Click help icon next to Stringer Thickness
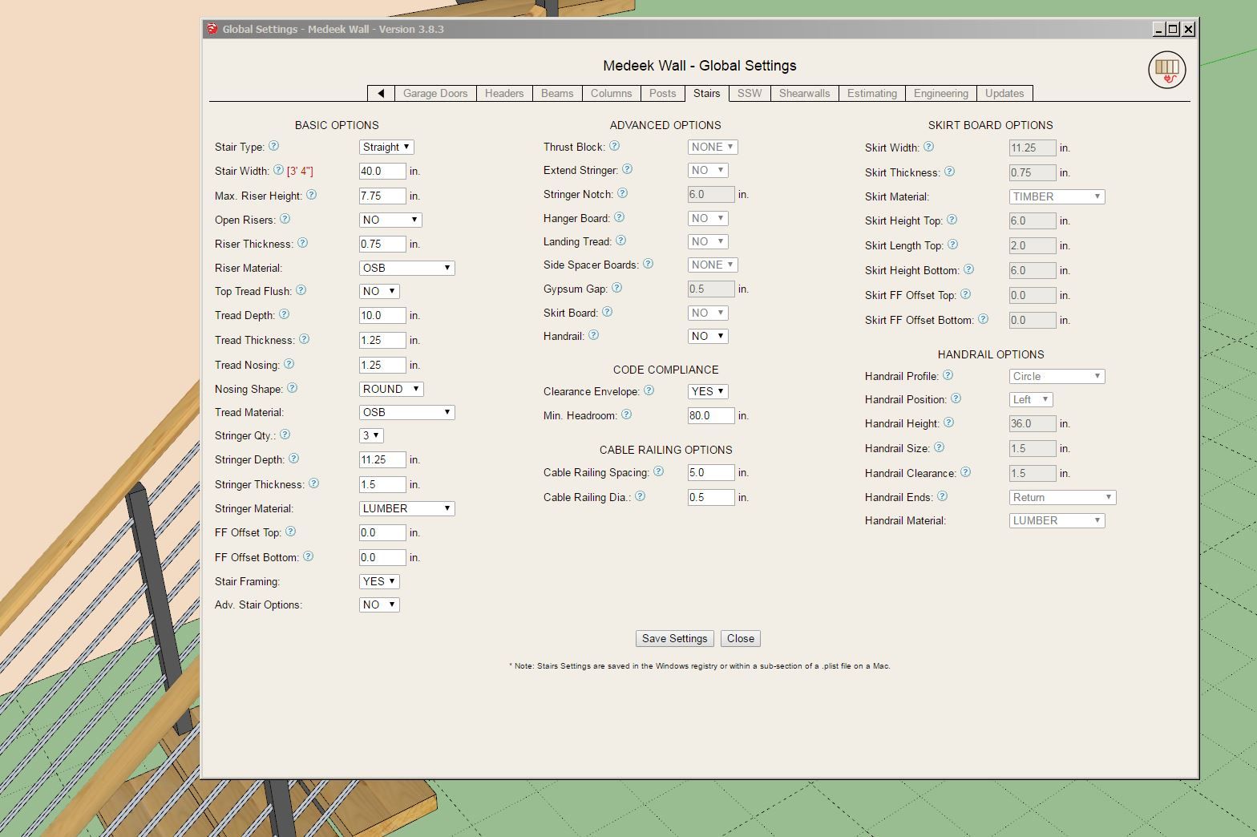The height and width of the screenshot is (837, 1257). click(x=313, y=483)
